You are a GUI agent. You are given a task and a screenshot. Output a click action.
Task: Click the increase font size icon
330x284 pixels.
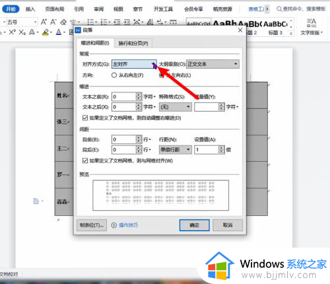[x=44, y=22]
